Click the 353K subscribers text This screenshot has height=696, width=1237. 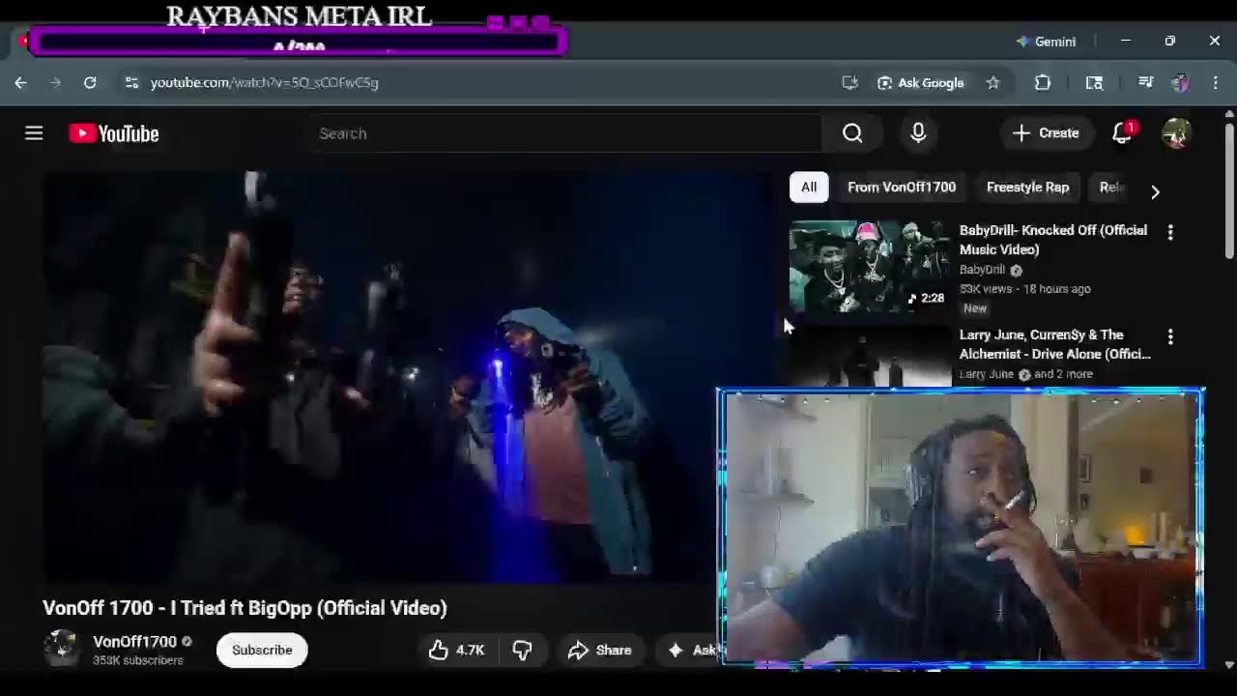pos(138,660)
